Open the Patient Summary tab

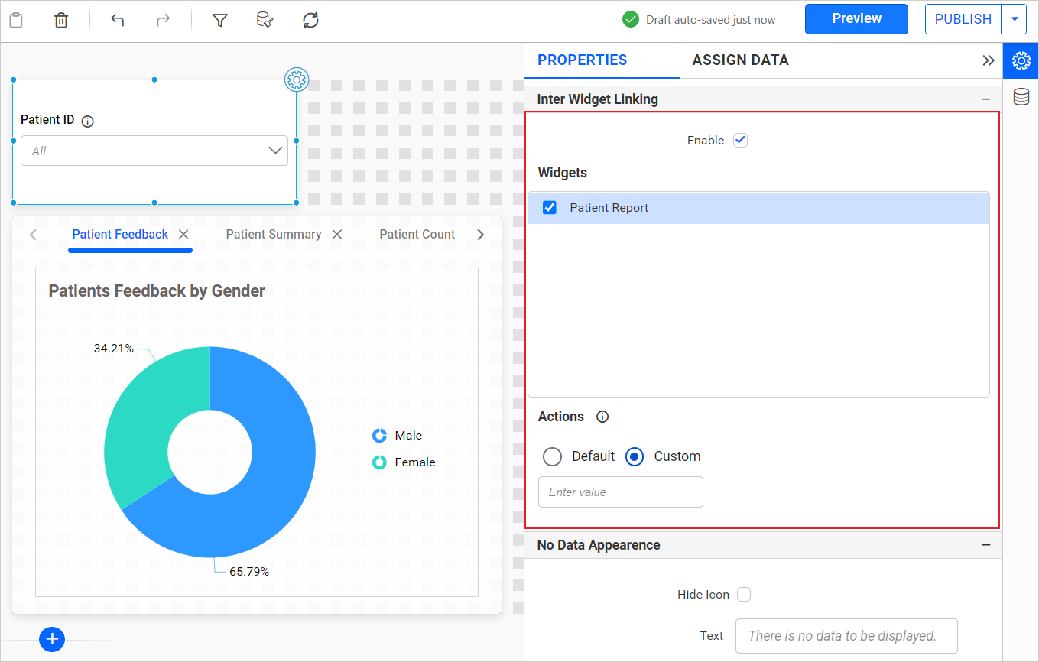[x=273, y=234]
